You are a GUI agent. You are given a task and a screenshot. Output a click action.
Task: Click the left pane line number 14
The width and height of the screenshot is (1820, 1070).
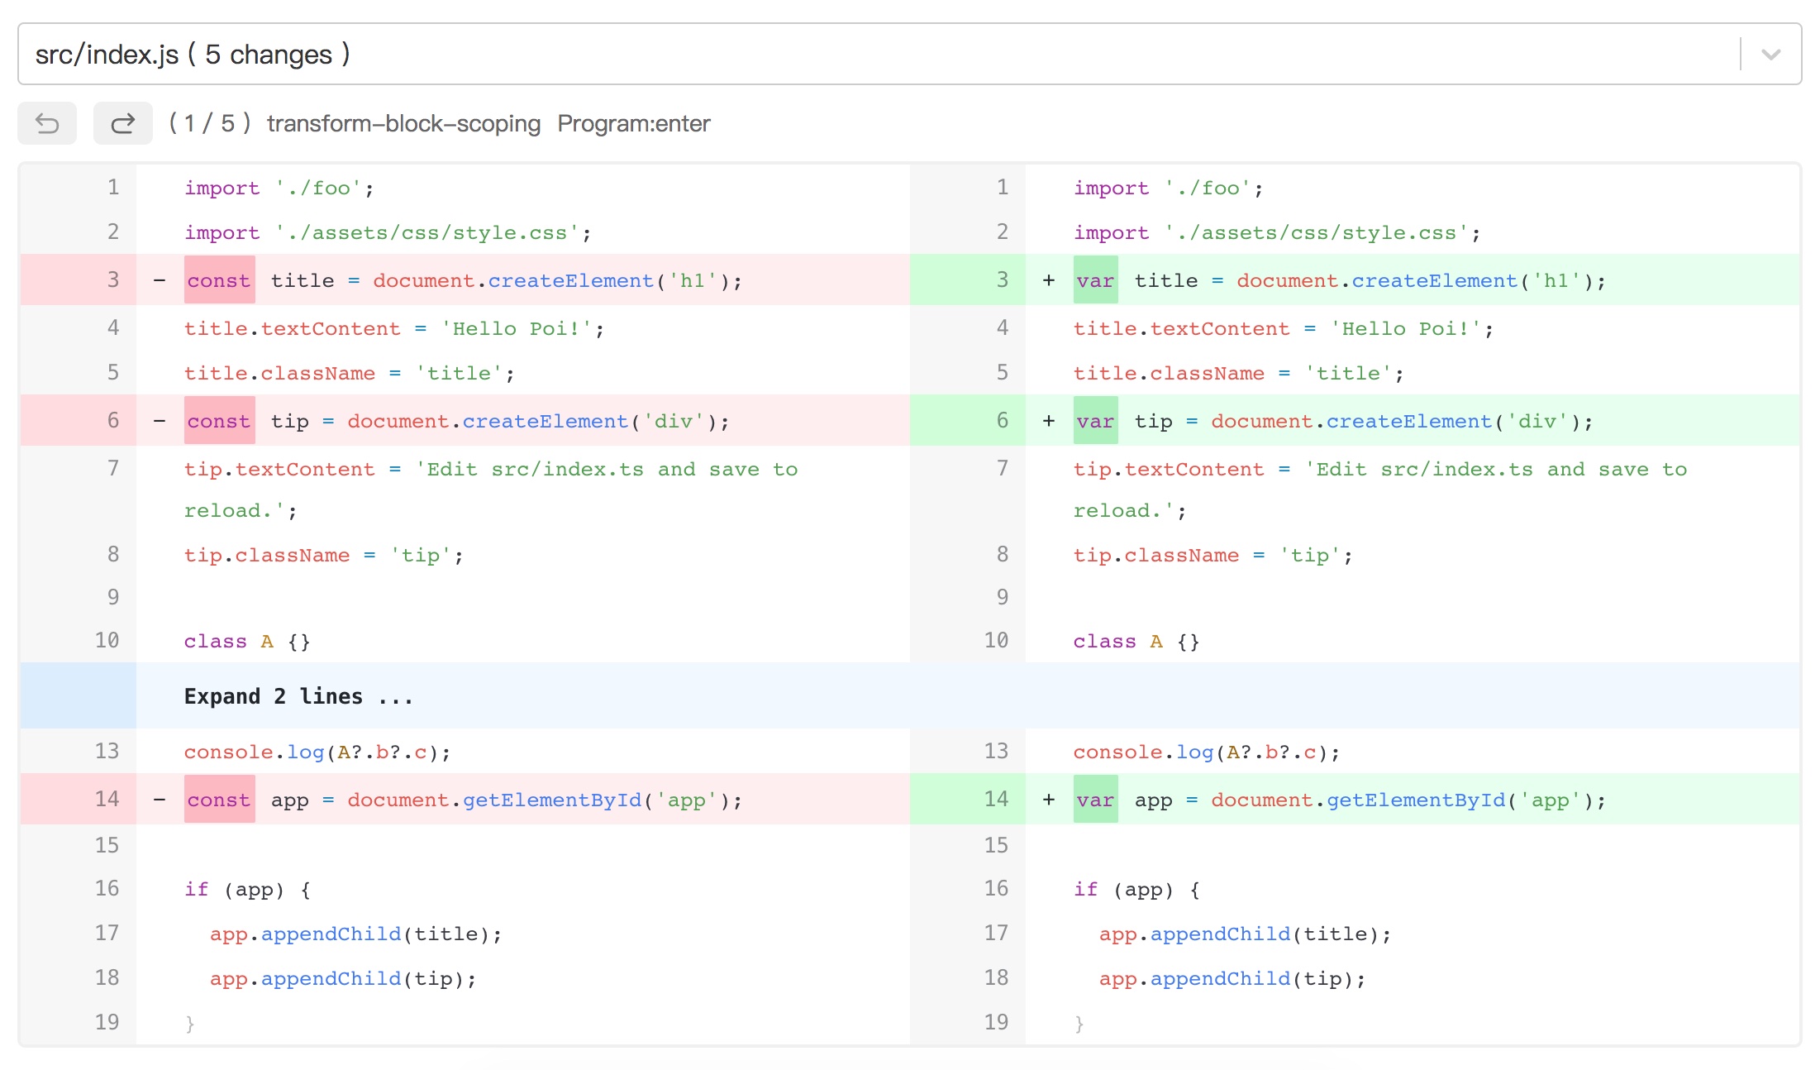[107, 799]
